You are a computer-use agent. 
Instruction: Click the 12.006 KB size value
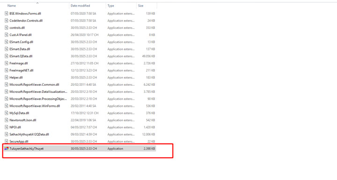pos(148,134)
